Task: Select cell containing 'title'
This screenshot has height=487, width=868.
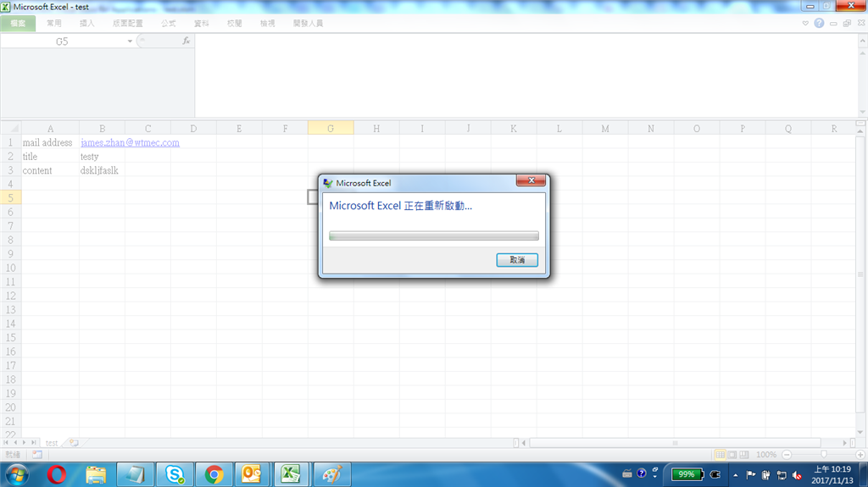Action: (50, 157)
